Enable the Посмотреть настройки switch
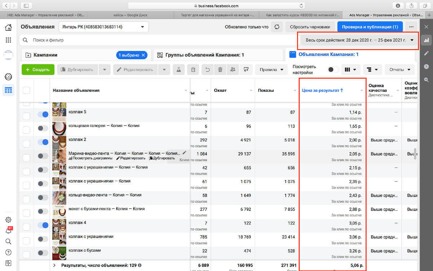This screenshot has width=433, height=271. pyautogui.click(x=333, y=69)
